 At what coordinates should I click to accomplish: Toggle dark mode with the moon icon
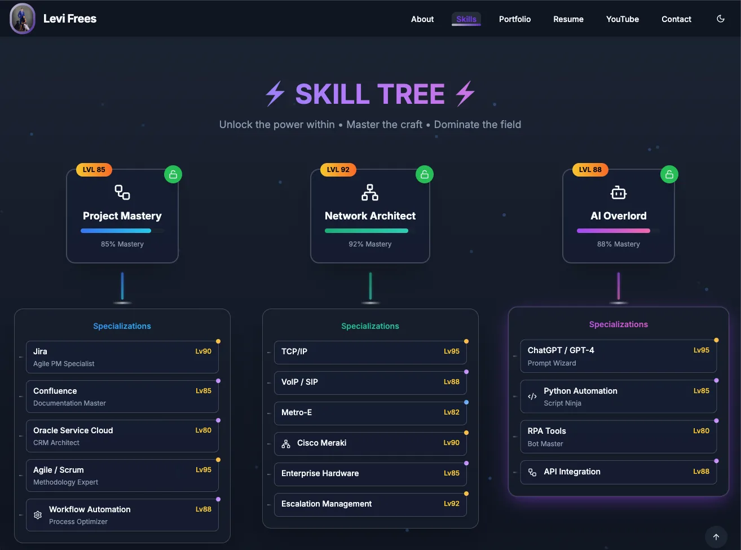tap(720, 19)
